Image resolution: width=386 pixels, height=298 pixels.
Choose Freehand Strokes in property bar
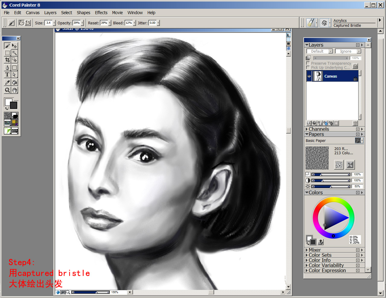pyautogui.click(x=21, y=23)
